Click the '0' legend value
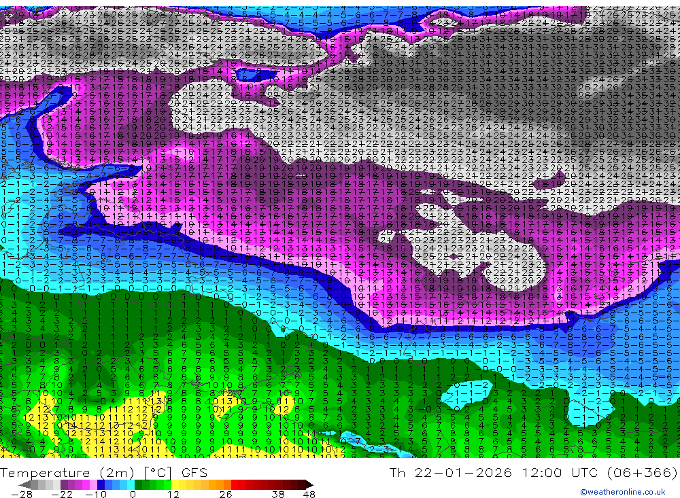 [x=133, y=494]
